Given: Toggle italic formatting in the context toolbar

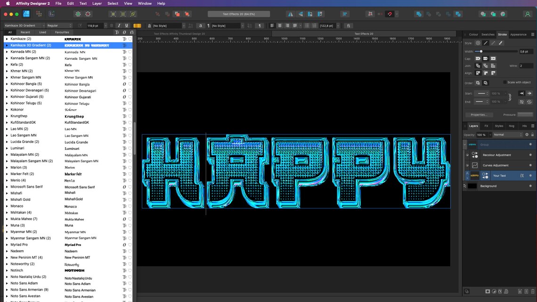Looking at the screenshot, I should tap(119, 25).
